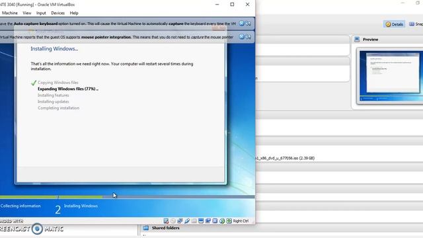This screenshot has width=423, height=238.
Task: Click the Details gear icon in VirtualBox Manager
Action: 388,24
